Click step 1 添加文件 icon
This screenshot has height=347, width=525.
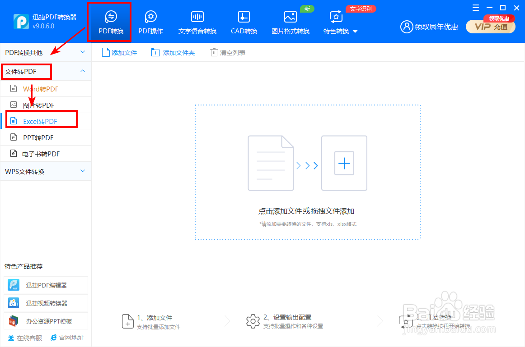pyautogui.click(x=127, y=321)
